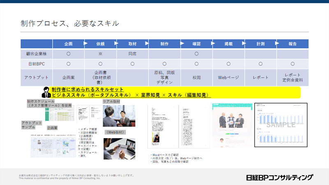Screen dimensions: 329x185
Task: Click the arrow between 依頼 and 取材
Action: 118,43
